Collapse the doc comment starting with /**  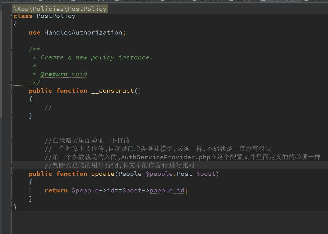[11, 49]
